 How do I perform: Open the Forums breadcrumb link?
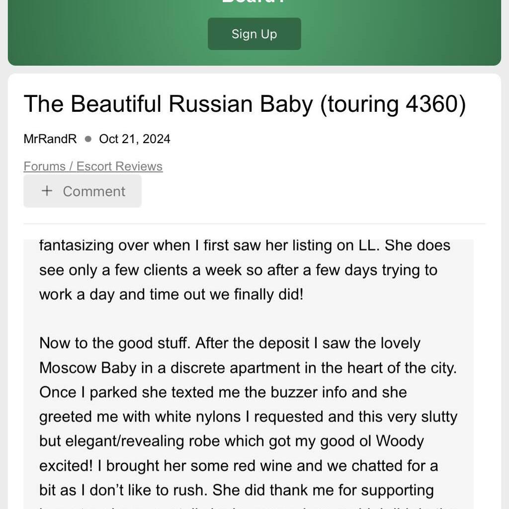(44, 166)
